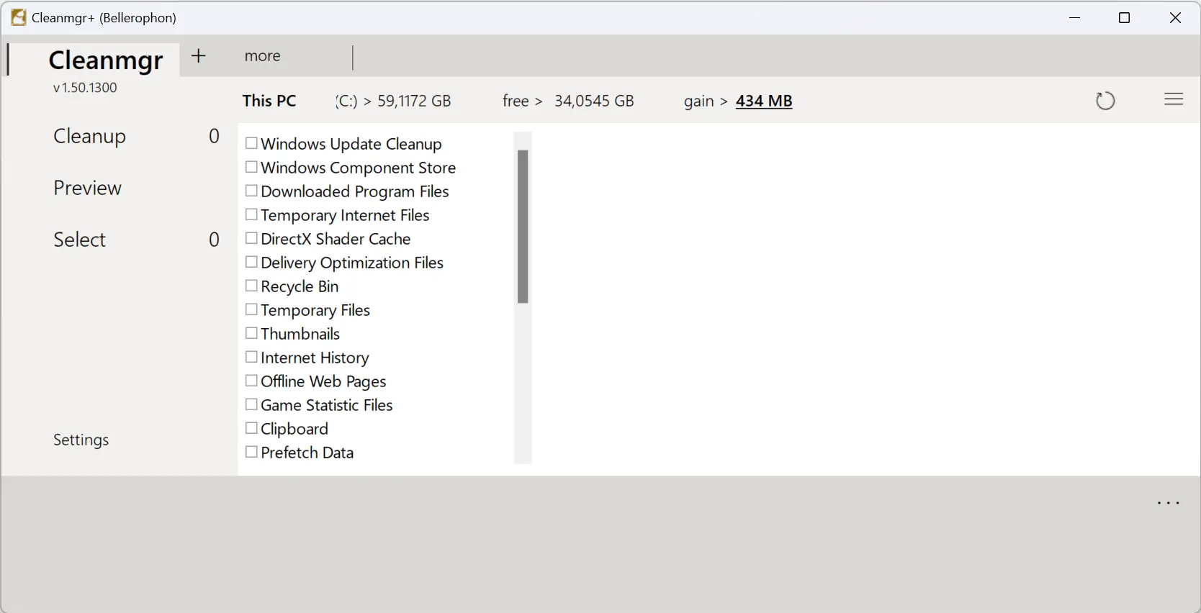Click Select in the sidebar

tap(79, 240)
